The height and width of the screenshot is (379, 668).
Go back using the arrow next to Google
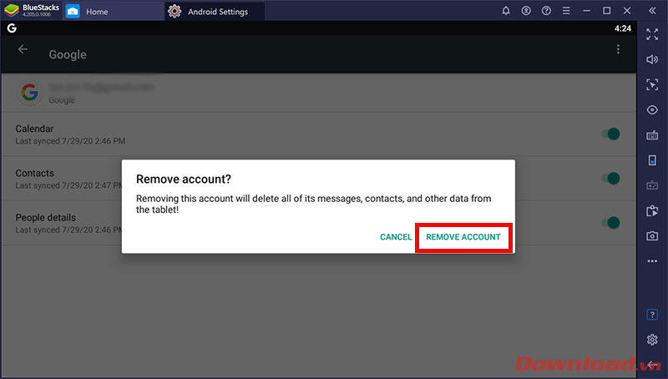pos(23,49)
